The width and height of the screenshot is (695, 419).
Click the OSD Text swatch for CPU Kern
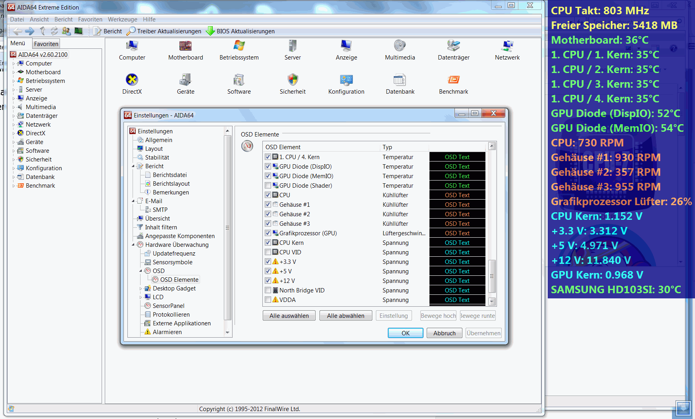[457, 242]
